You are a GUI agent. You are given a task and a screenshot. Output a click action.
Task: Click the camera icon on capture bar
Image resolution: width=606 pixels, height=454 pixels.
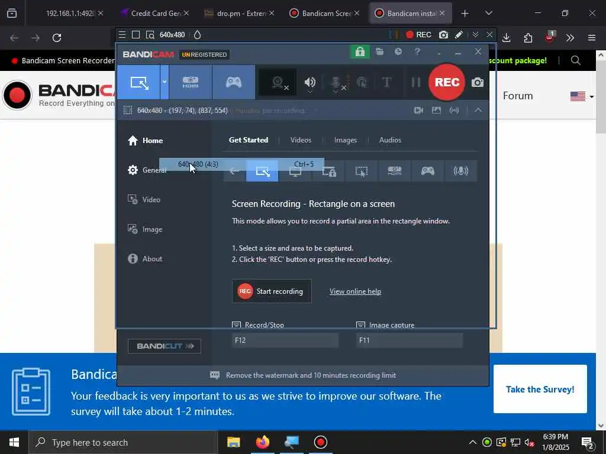(444, 35)
